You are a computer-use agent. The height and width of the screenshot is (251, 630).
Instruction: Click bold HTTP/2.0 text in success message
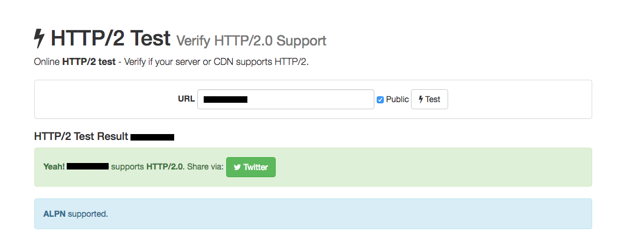165,167
